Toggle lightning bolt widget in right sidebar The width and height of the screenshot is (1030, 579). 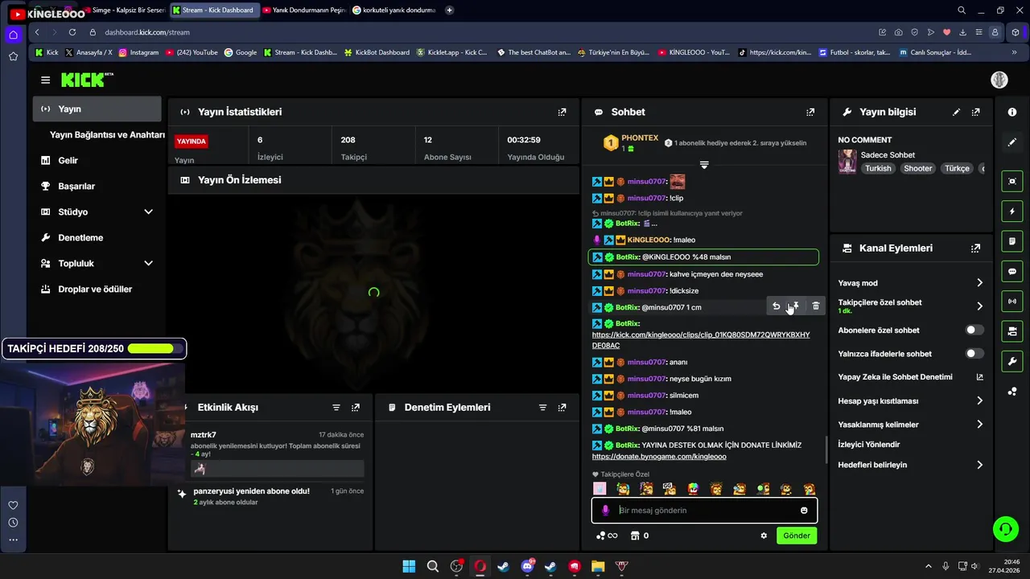[x=1012, y=211]
